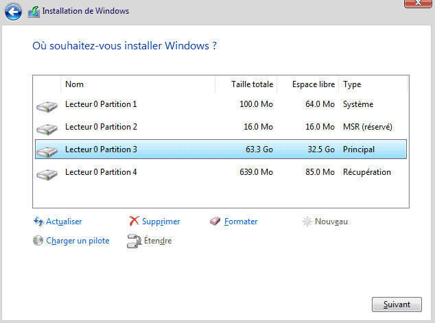This screenshot has height=323, width=435.
Task: Click the 64.0 Mo free space cell
Action: tap(320, 104)
